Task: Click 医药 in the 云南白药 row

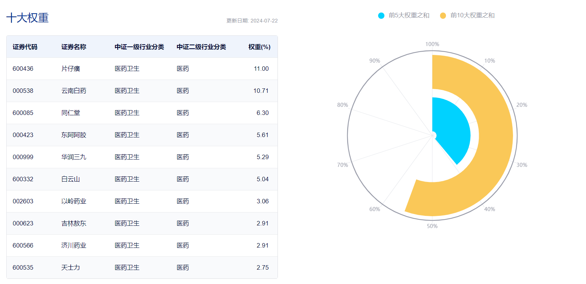Action: (183, 91)
